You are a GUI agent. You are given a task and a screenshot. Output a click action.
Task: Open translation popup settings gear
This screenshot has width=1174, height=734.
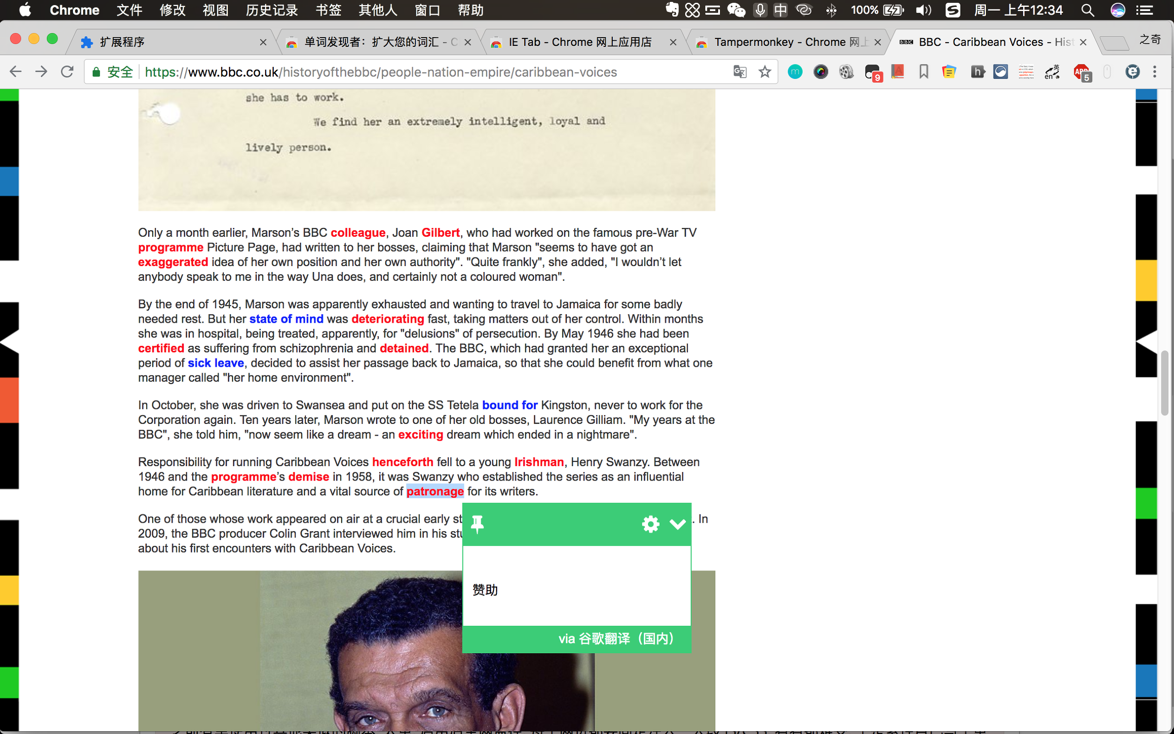coord(650,524)
